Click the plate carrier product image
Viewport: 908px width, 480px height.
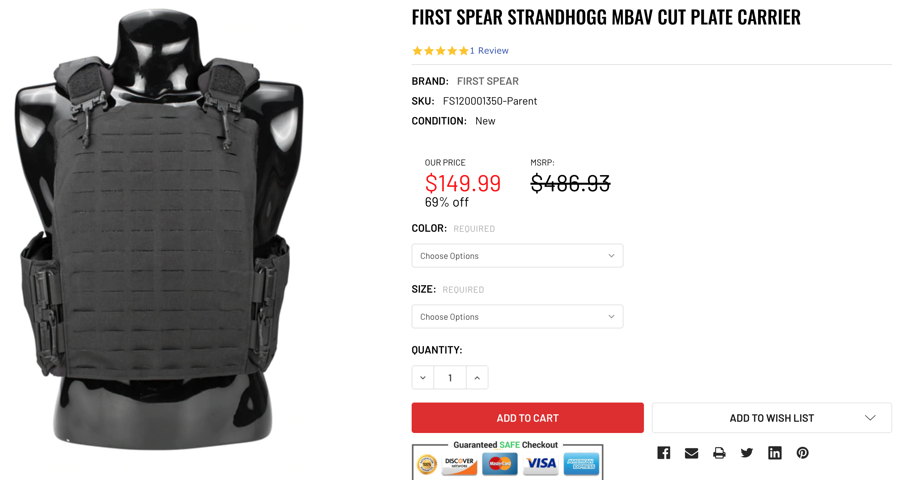(x=159, y=229)
